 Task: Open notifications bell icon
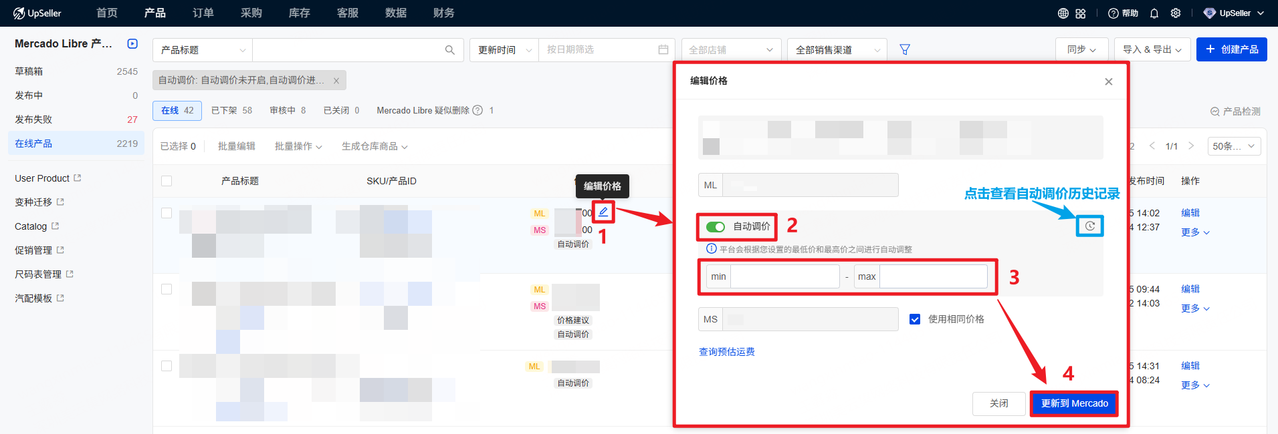click(x=1154, y=13)
